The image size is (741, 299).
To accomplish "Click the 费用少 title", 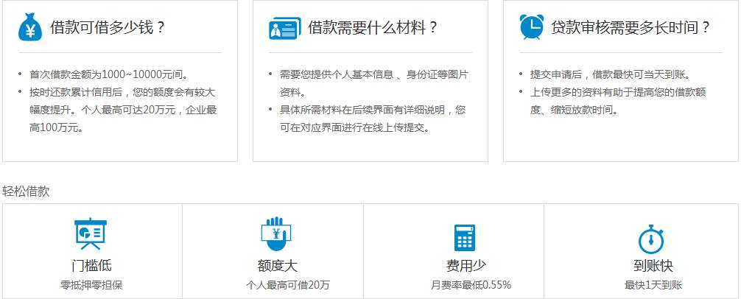I will [466, 265].
